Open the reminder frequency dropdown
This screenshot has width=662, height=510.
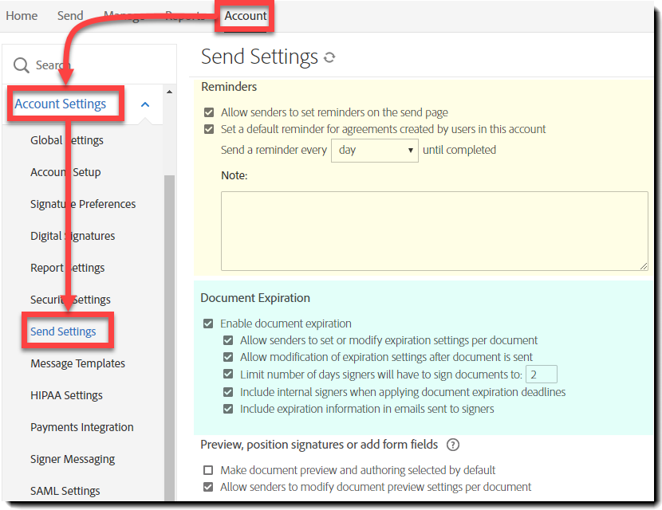click(375, 150)
